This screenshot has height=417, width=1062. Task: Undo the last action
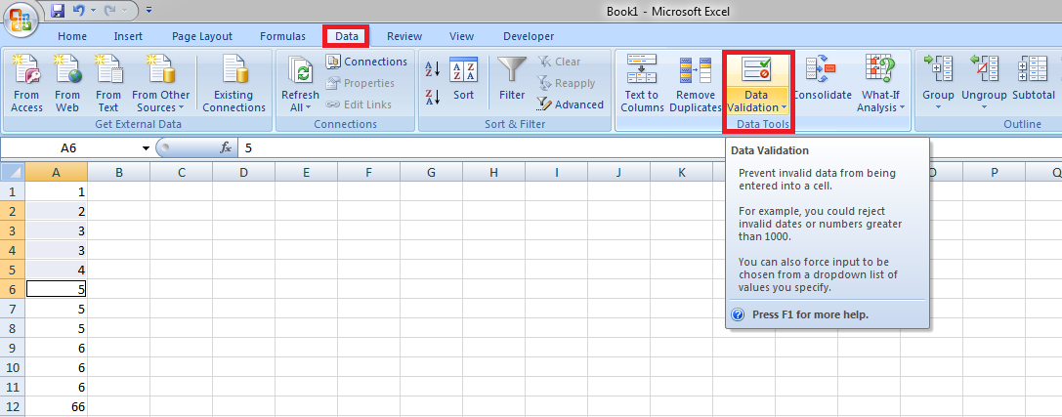click(x=78, y=10)
